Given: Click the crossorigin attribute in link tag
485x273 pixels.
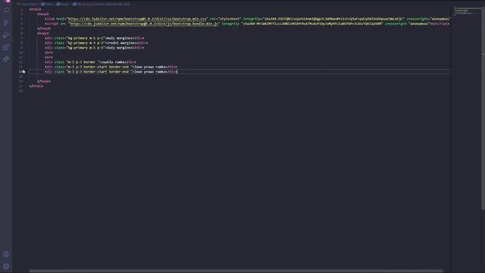Looking at the screenshot, I should pyautogui.click(x=428, y=19).
